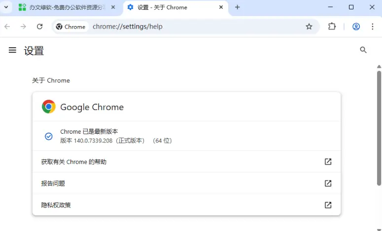Viewport: 382px width, 231px height.
Task: Close the 设置 - 关于 Chrome tab
Action: [221, 7]
